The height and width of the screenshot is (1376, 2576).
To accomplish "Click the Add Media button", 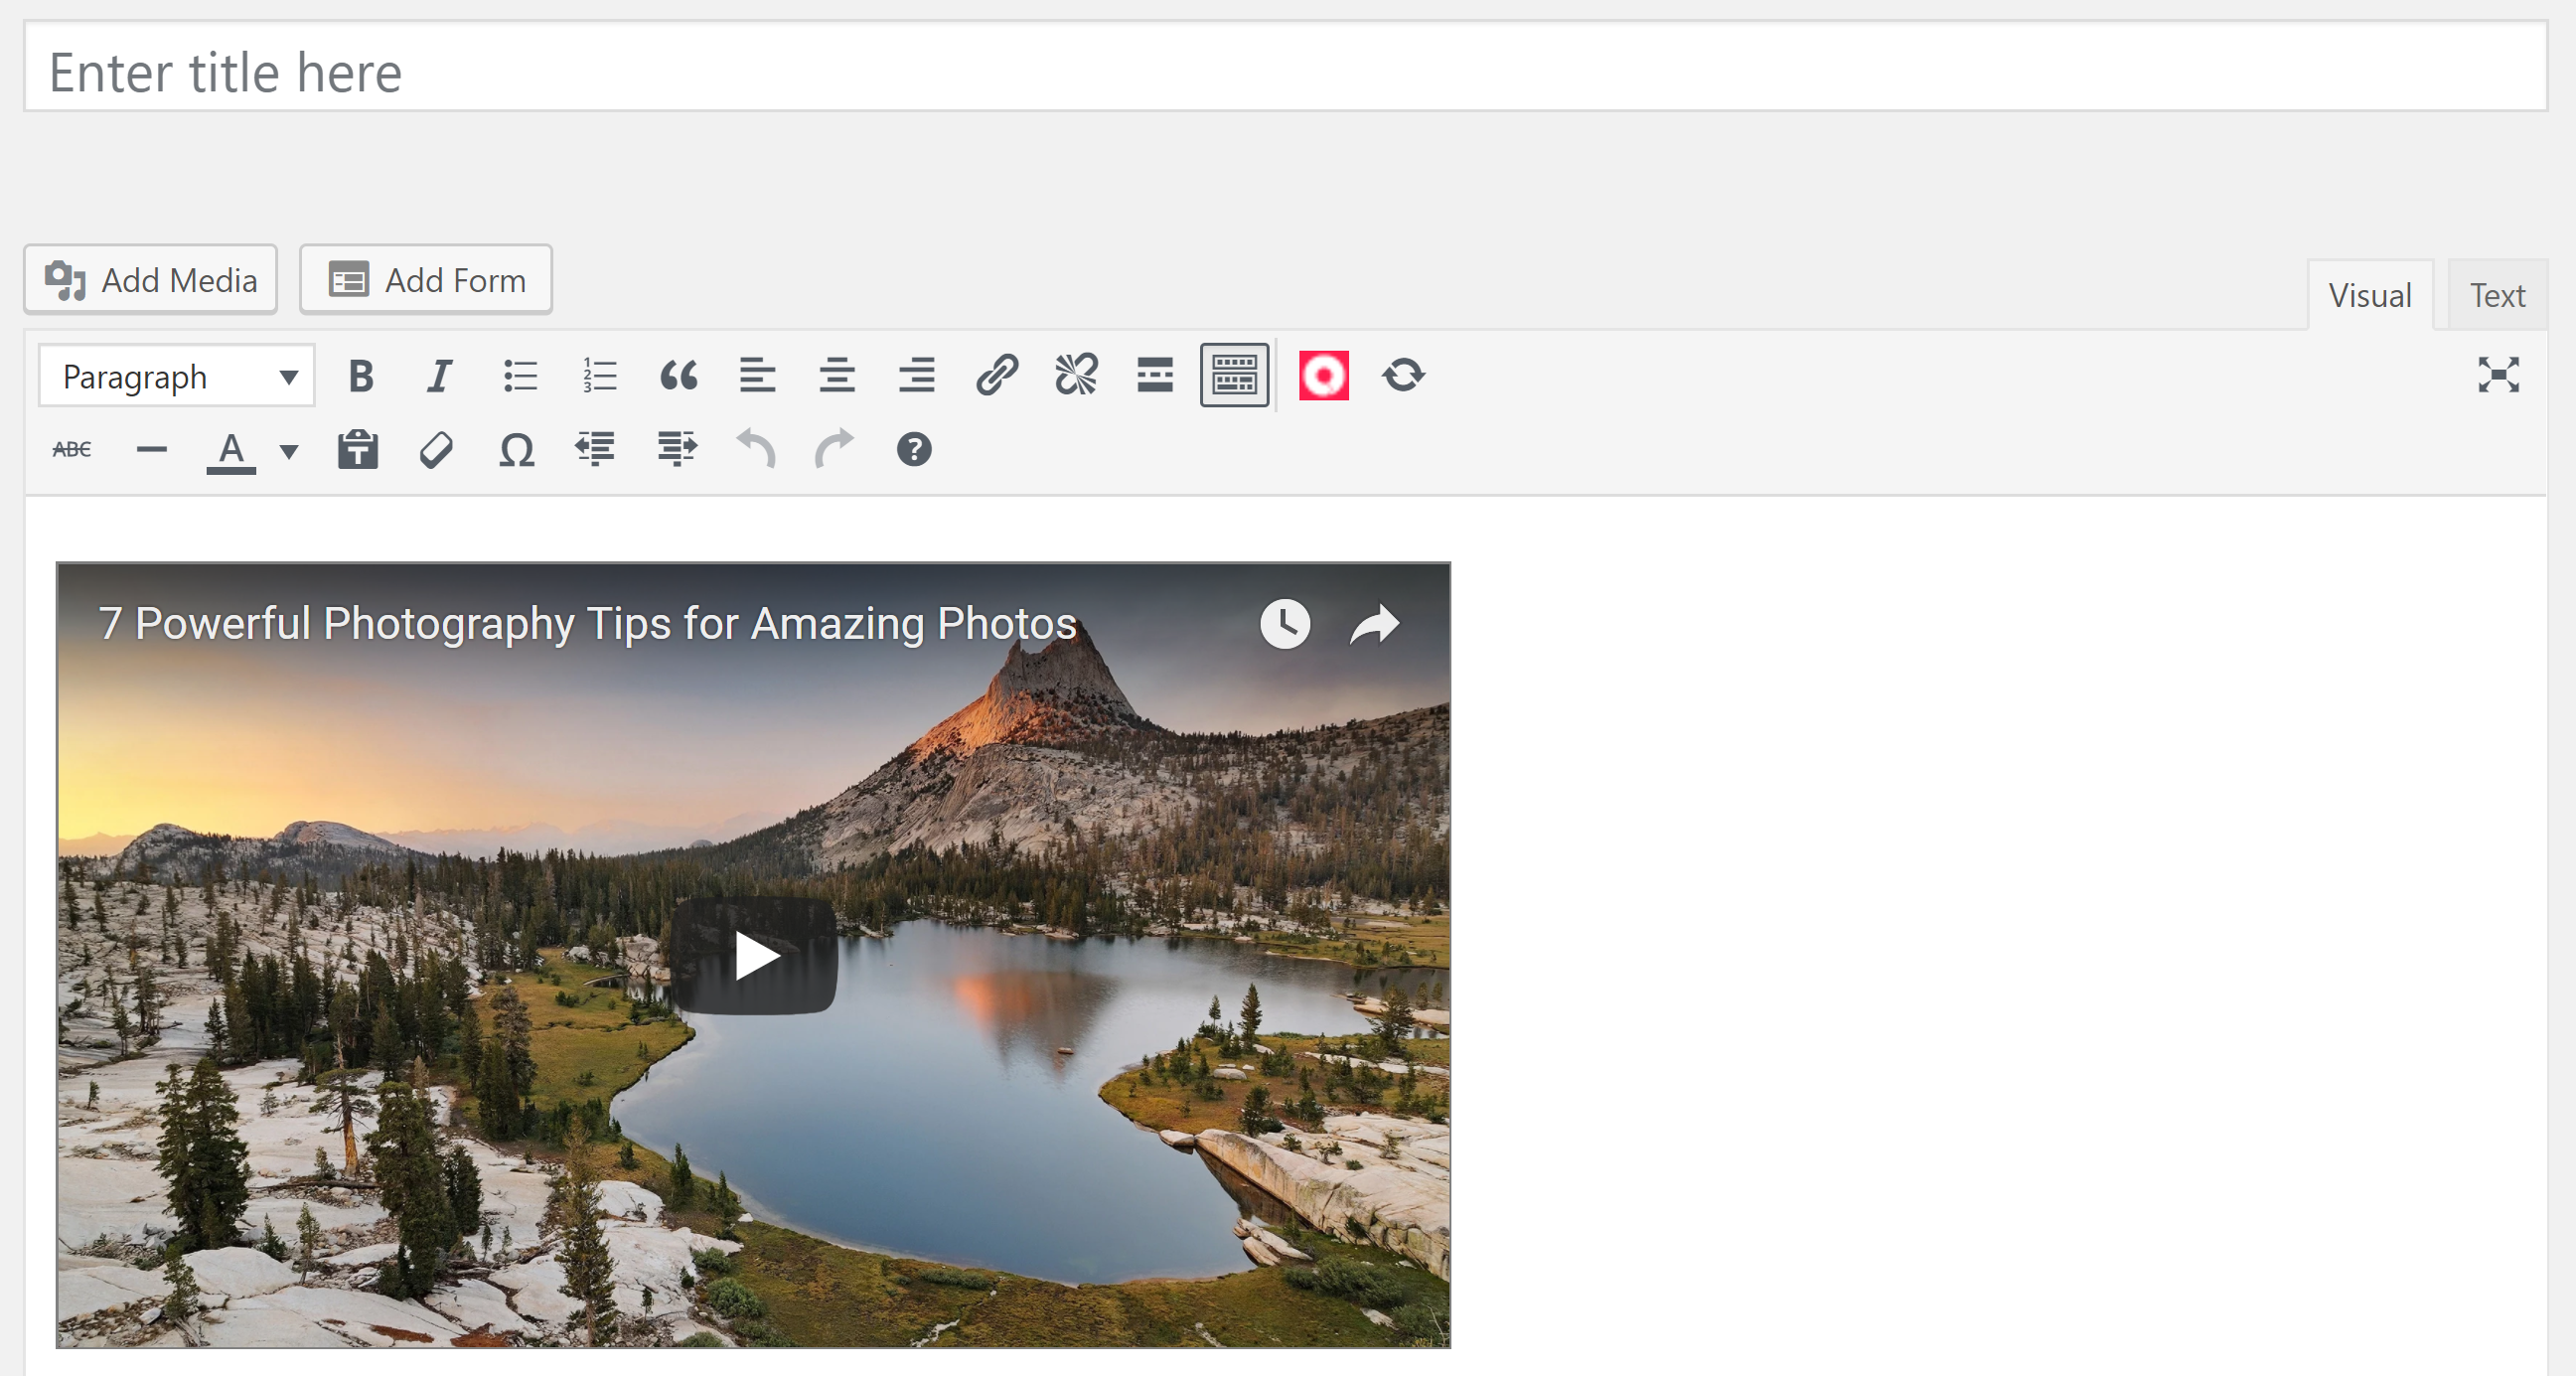I will [x=151, y=280].
